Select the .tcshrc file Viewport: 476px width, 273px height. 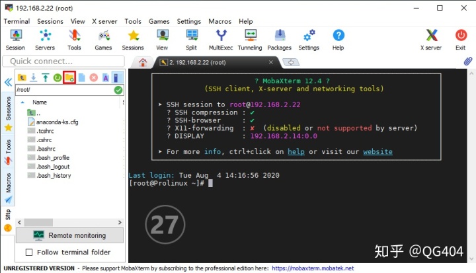[41, 131]
